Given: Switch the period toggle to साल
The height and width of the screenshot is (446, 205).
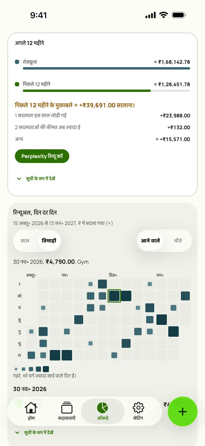Looking at the screenshot, I should [x=25, y=241].
